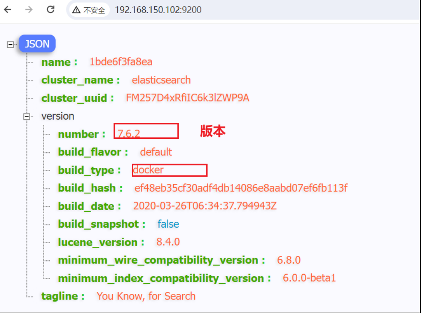This screenshot has height=313, width=421.
Task: Click the name key
Action: [x=56, y=62]
